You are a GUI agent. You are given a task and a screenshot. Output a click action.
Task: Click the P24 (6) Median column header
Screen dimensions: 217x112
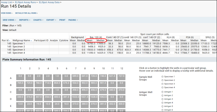(x=194, y=41)
